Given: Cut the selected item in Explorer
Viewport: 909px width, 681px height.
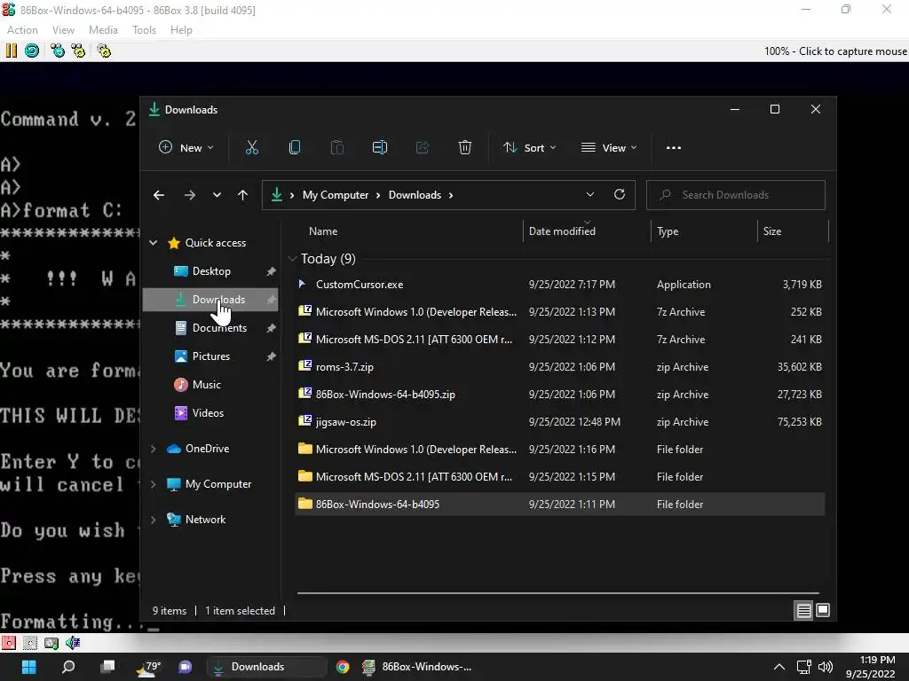Looking at the screenshot, I should (x=251, y=148).
